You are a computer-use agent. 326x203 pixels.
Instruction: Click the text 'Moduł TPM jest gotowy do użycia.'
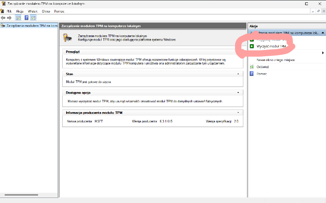point(89,82)
